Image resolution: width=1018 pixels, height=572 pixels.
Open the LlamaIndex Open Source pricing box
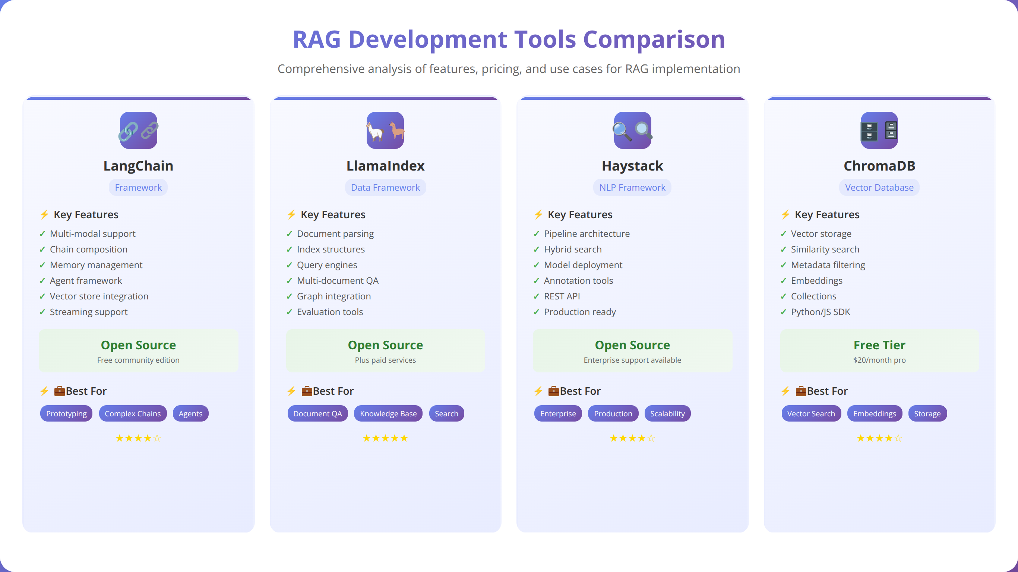[x=385, y=351]
